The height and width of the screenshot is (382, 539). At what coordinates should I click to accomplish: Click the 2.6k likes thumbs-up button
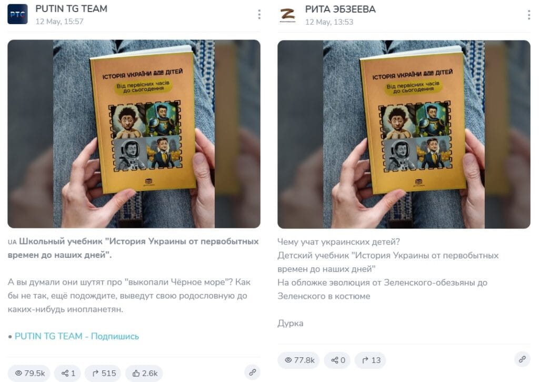pyautogui.click(x=144, y=374)
